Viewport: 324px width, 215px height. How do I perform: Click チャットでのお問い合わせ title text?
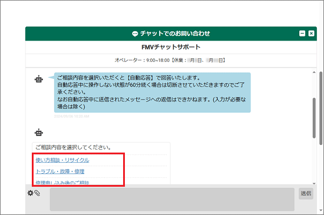click(x=175, y=34)
